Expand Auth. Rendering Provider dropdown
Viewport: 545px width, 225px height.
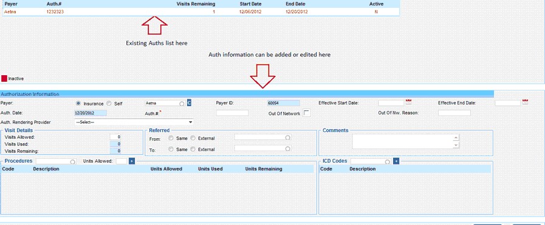pos(190,122)
